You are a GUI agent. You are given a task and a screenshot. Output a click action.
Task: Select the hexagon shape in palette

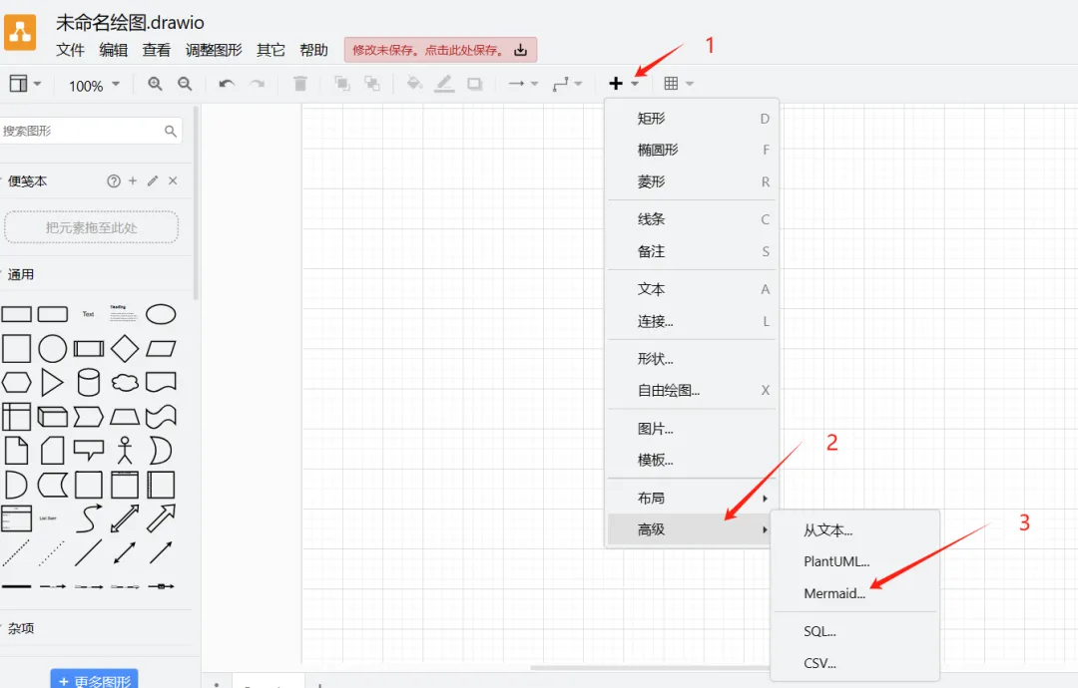point(17,383)
